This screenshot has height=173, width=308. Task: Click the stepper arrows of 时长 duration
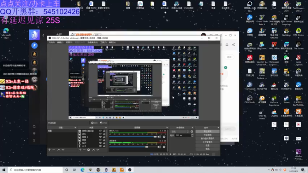tap(192, 135)
